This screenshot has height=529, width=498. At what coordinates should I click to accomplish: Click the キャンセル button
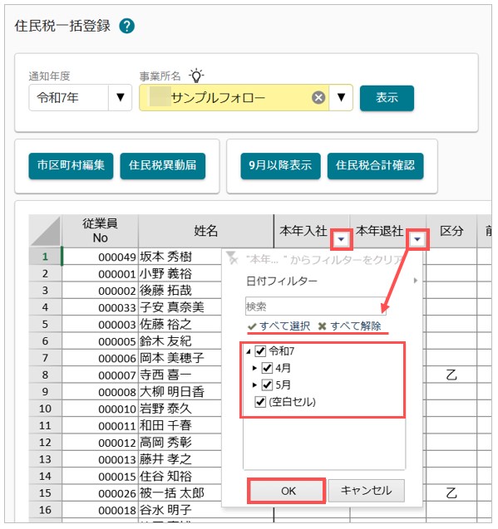tap(367, 491)
